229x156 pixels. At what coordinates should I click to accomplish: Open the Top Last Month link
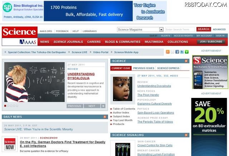point(123,120)
